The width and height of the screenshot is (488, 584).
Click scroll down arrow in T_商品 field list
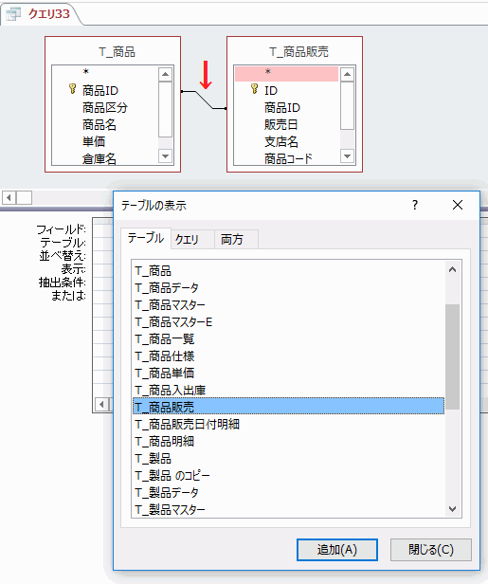165,156
